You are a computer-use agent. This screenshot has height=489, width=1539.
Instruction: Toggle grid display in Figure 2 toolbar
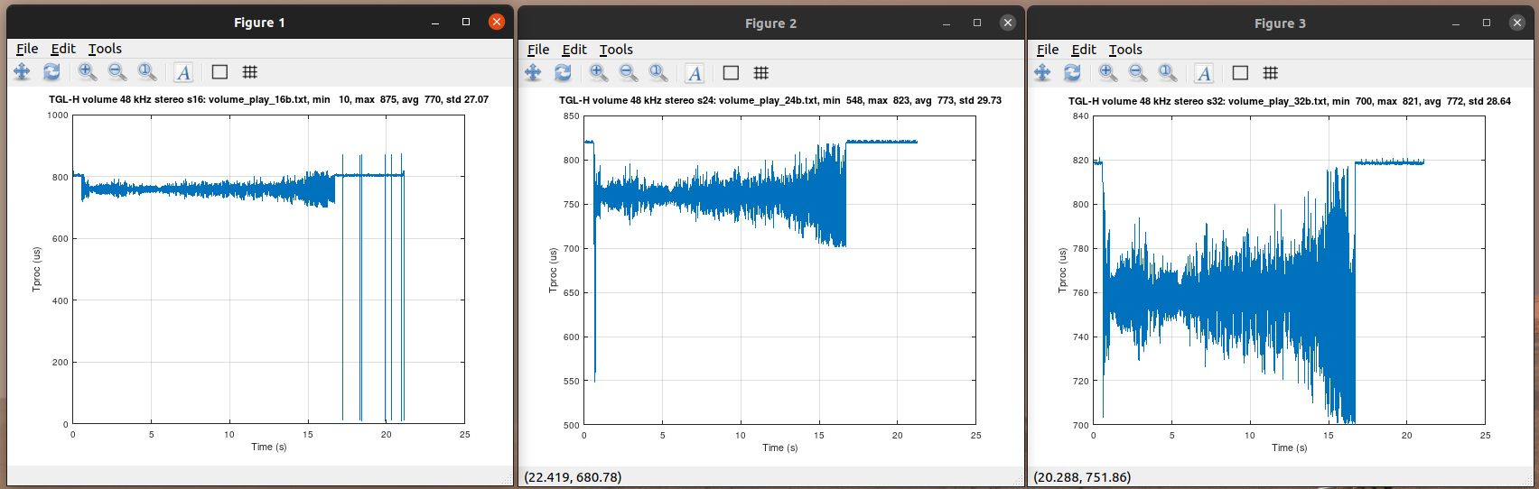tap(761, 73)
